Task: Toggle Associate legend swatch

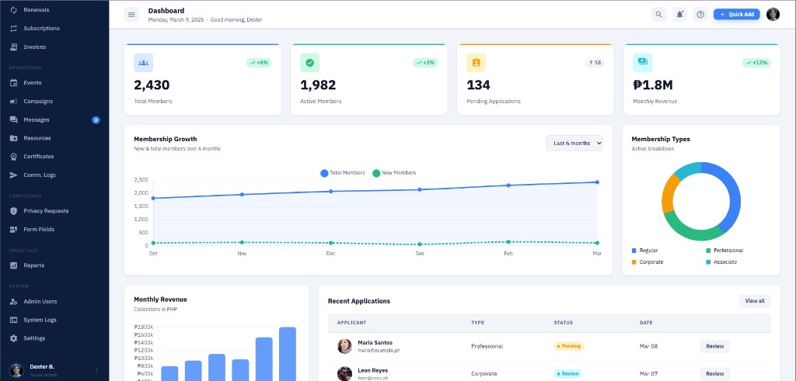Action: 708,262
